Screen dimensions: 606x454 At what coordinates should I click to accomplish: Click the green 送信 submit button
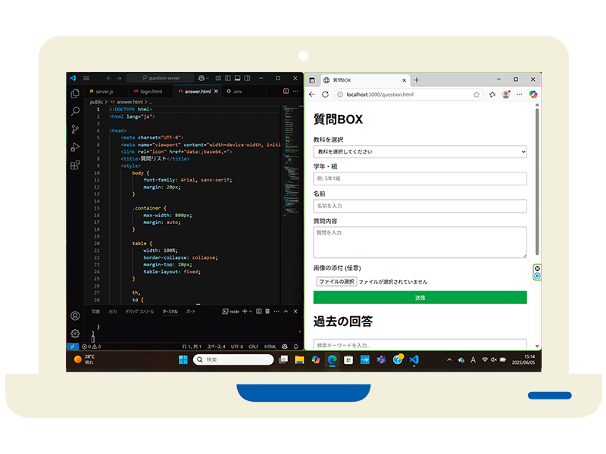420,297
